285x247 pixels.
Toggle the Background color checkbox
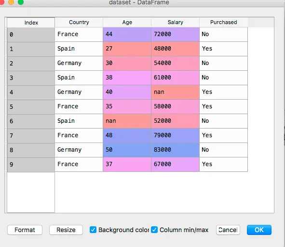coord(93,230)
